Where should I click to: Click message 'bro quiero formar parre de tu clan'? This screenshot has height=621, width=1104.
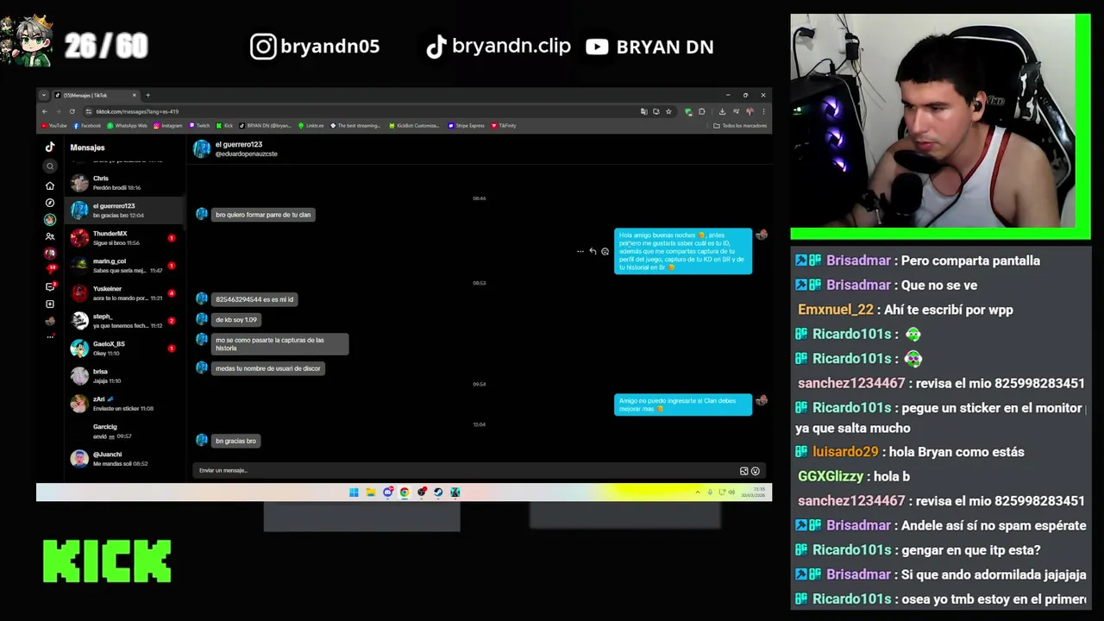coord(263,215)
